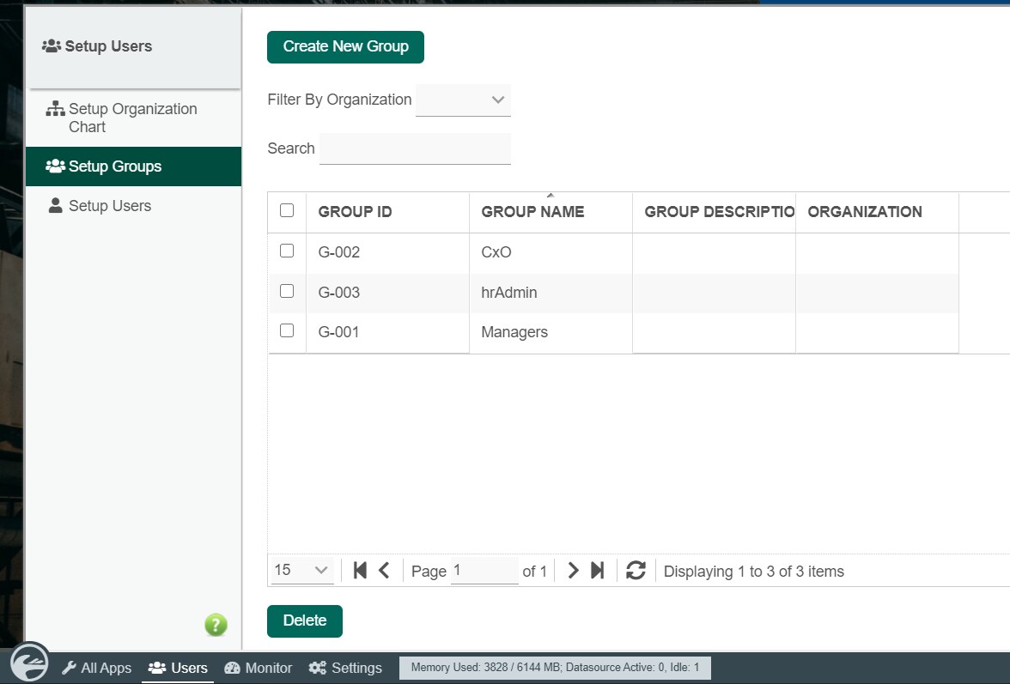The height and width of the screenshot is (684, 1010).
Task: Change the rows-per-page dropdown showing 15
Action: pos(301,570)
